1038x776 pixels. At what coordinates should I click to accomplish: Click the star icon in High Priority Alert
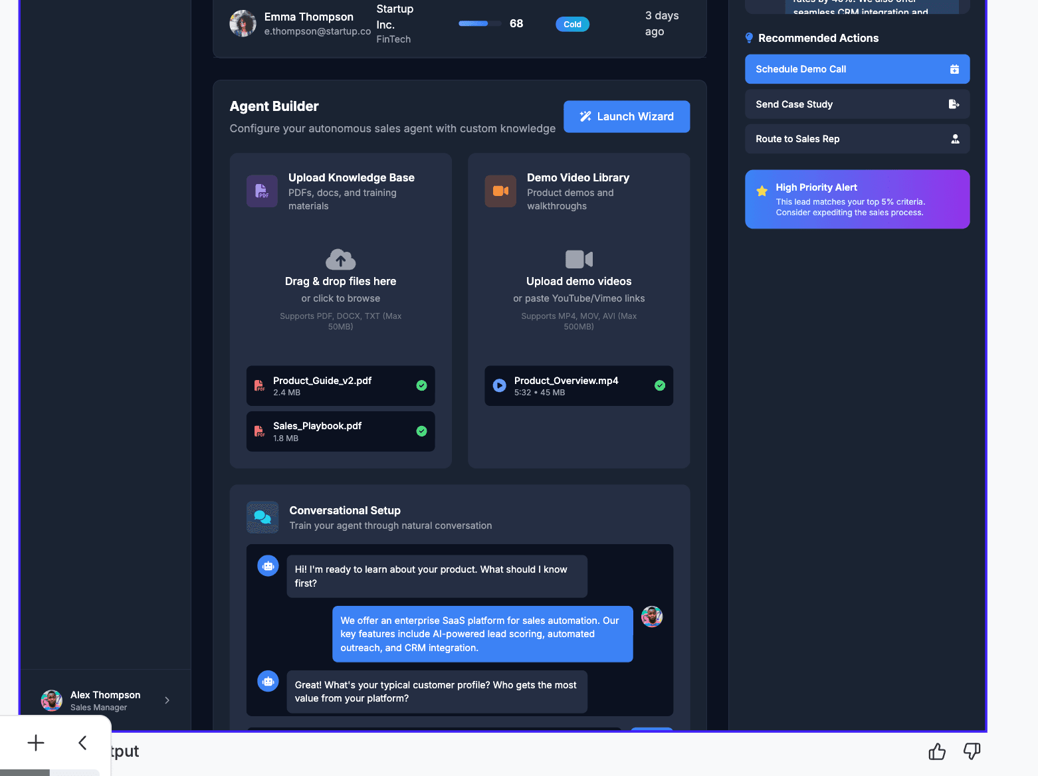click(762, 191)
